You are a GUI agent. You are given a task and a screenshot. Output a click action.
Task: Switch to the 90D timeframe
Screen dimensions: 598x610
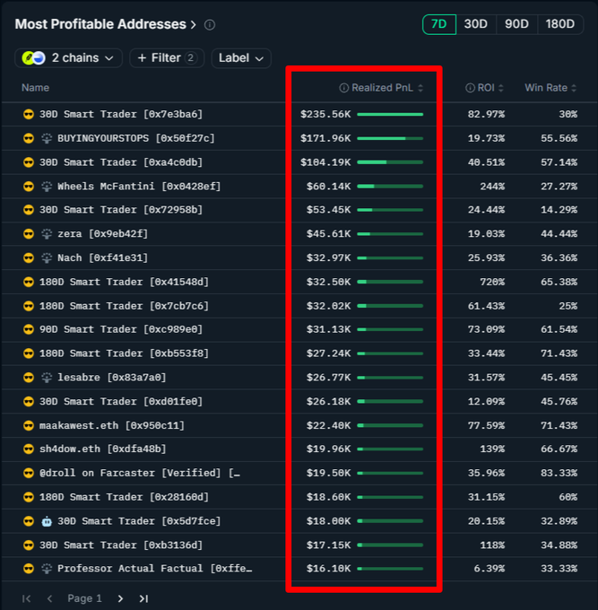point(516,24)
